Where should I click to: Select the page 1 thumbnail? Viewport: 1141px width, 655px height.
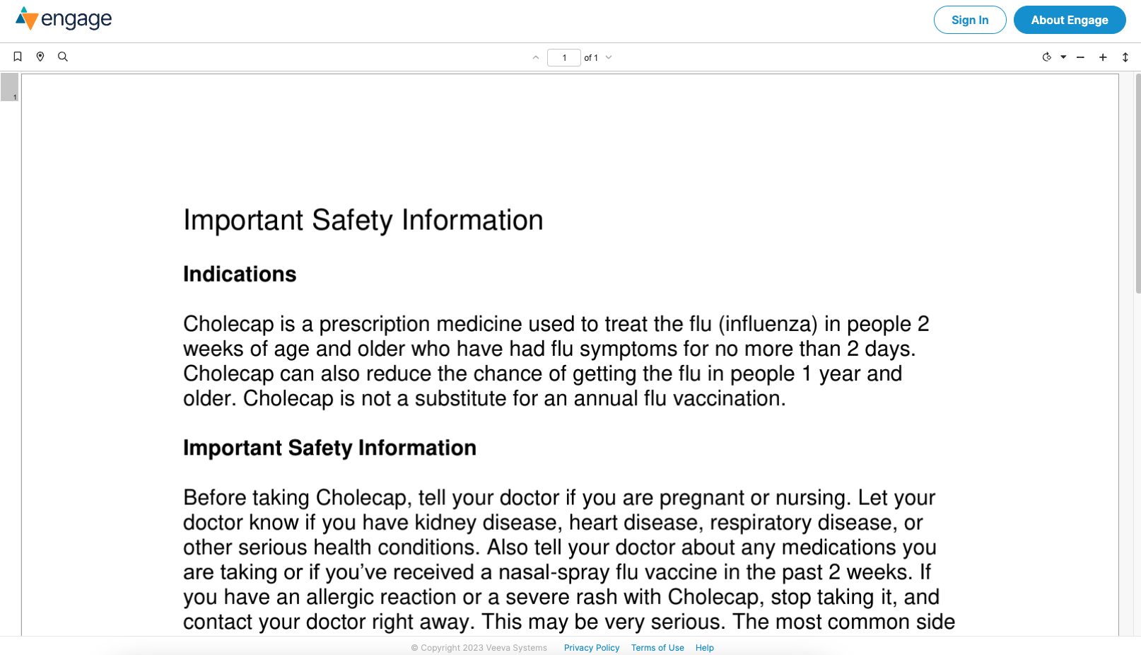point(9,87)
